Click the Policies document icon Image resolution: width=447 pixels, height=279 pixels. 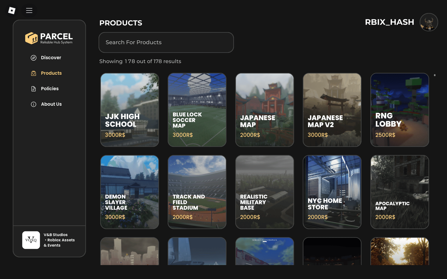coord(34,89)
